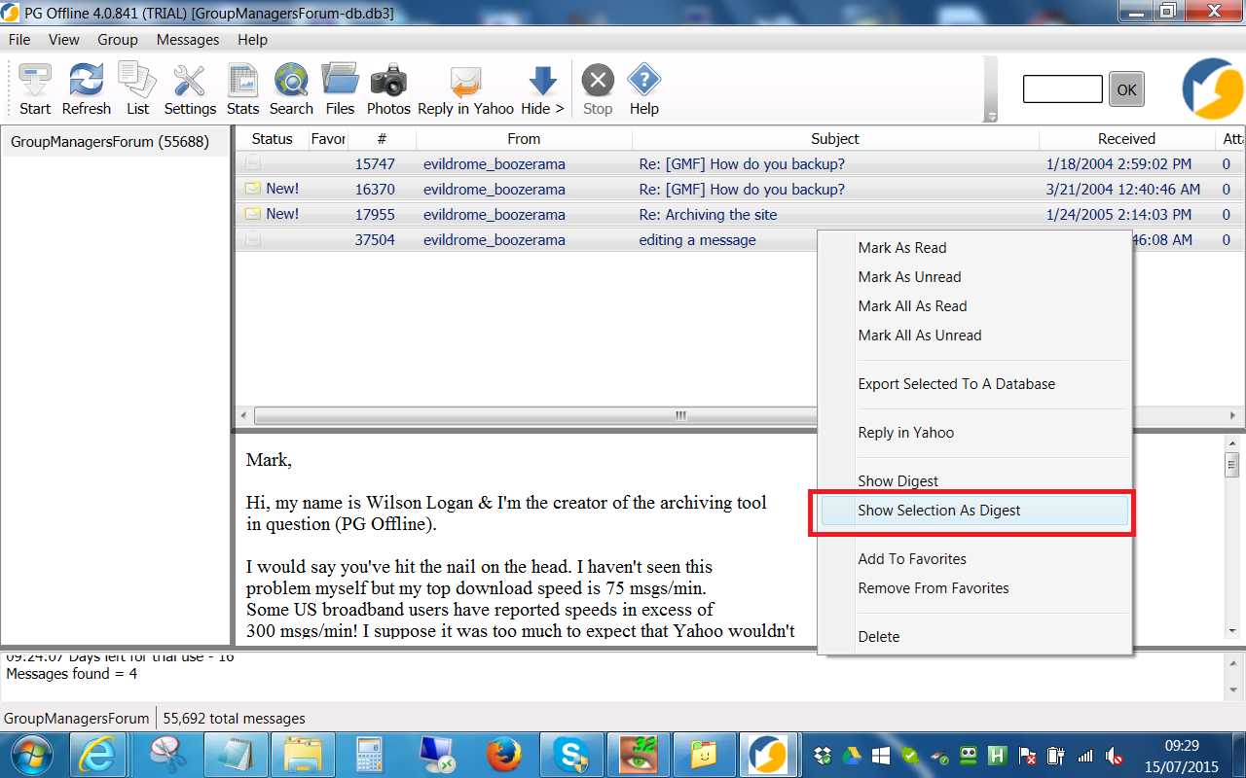Open the Photos camera icon
1246x778 pixels.
click(388, 80)
